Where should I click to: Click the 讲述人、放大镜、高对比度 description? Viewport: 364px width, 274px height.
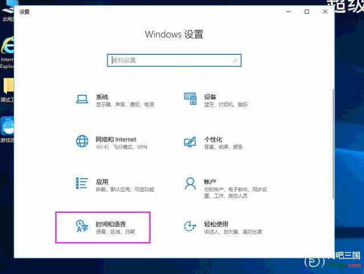[233, 232]
